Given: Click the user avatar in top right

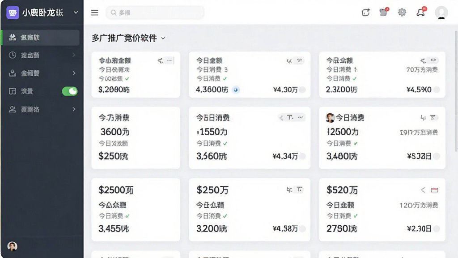Looking at the screenshot, I should 441,12.
